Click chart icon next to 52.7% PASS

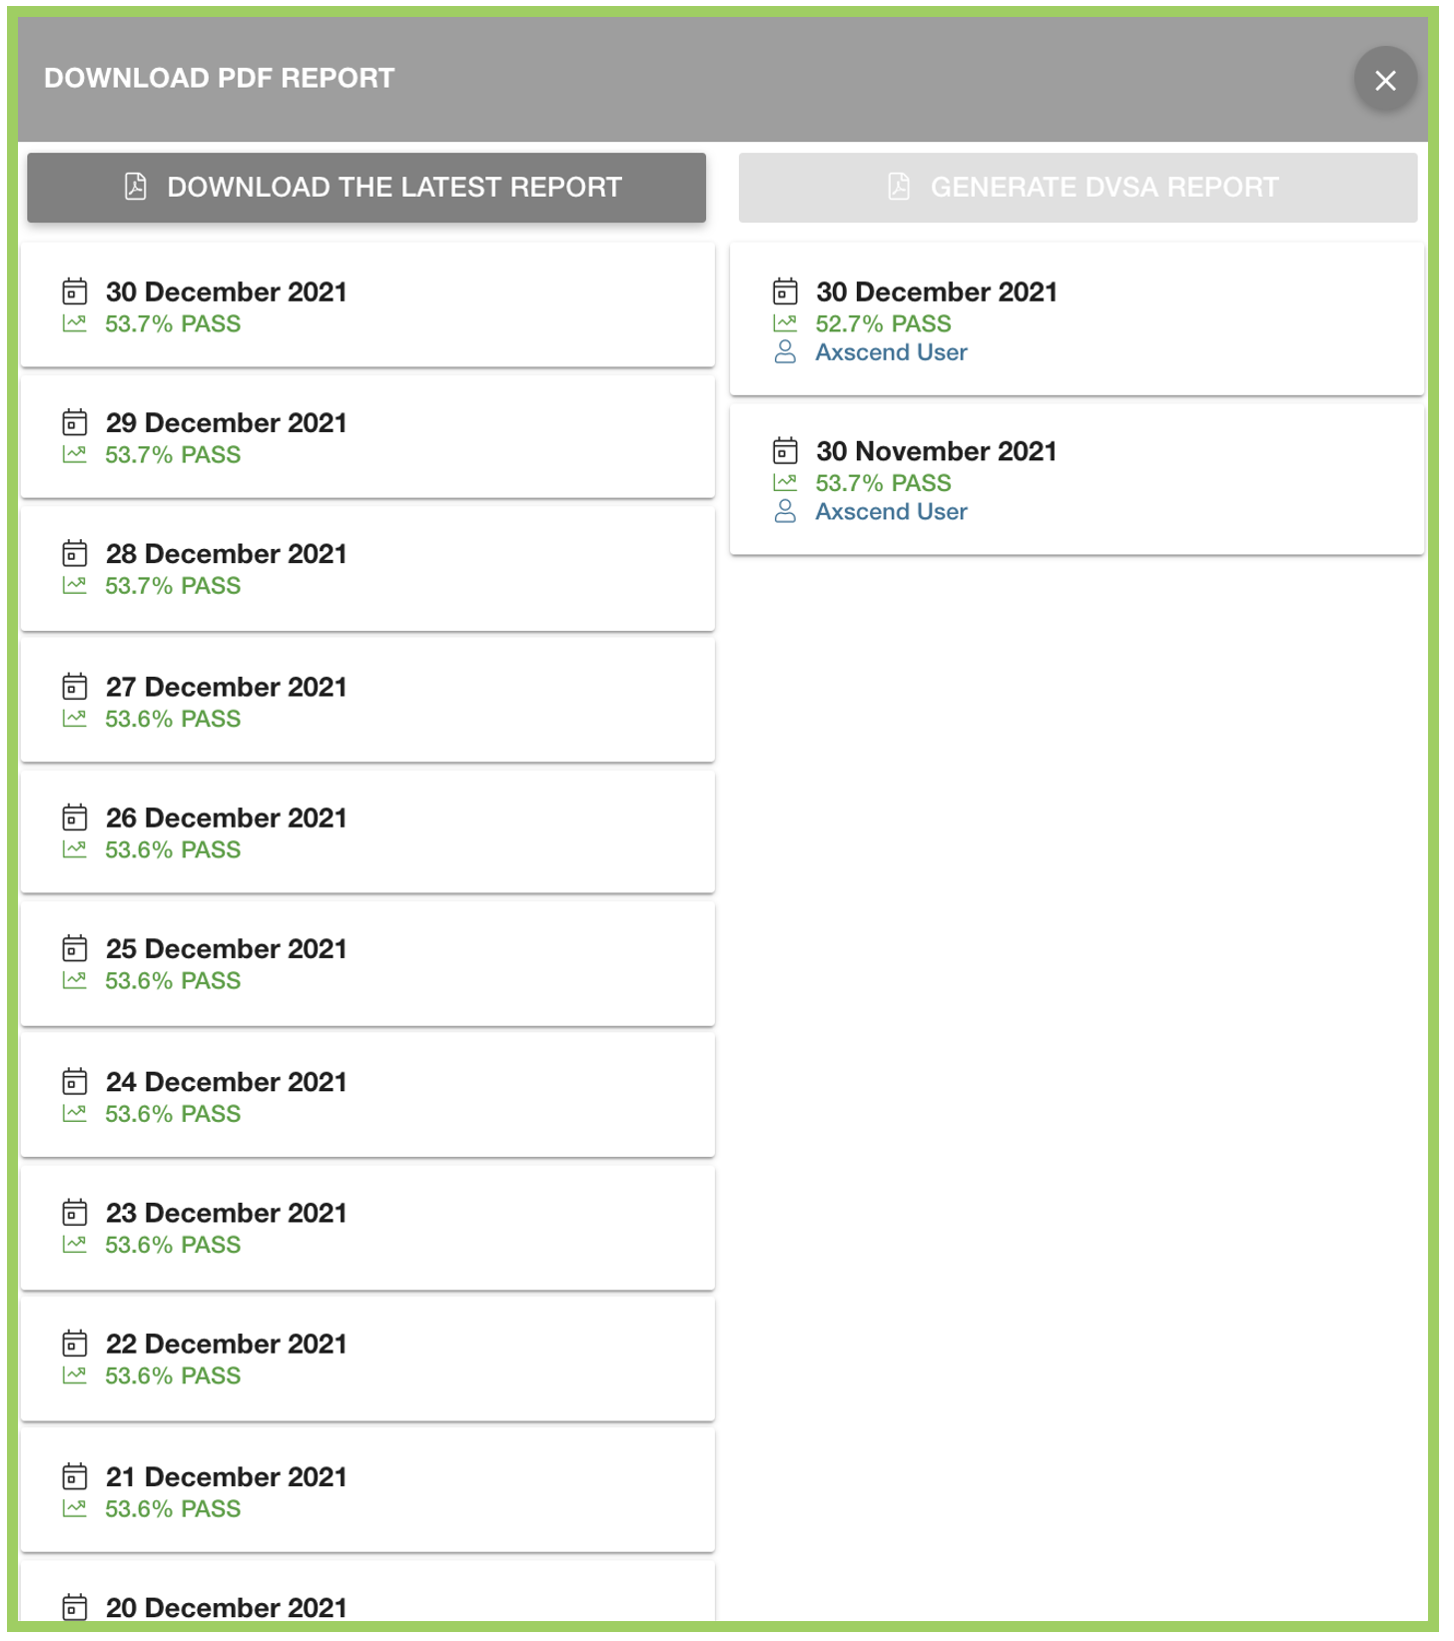point(785,323)
